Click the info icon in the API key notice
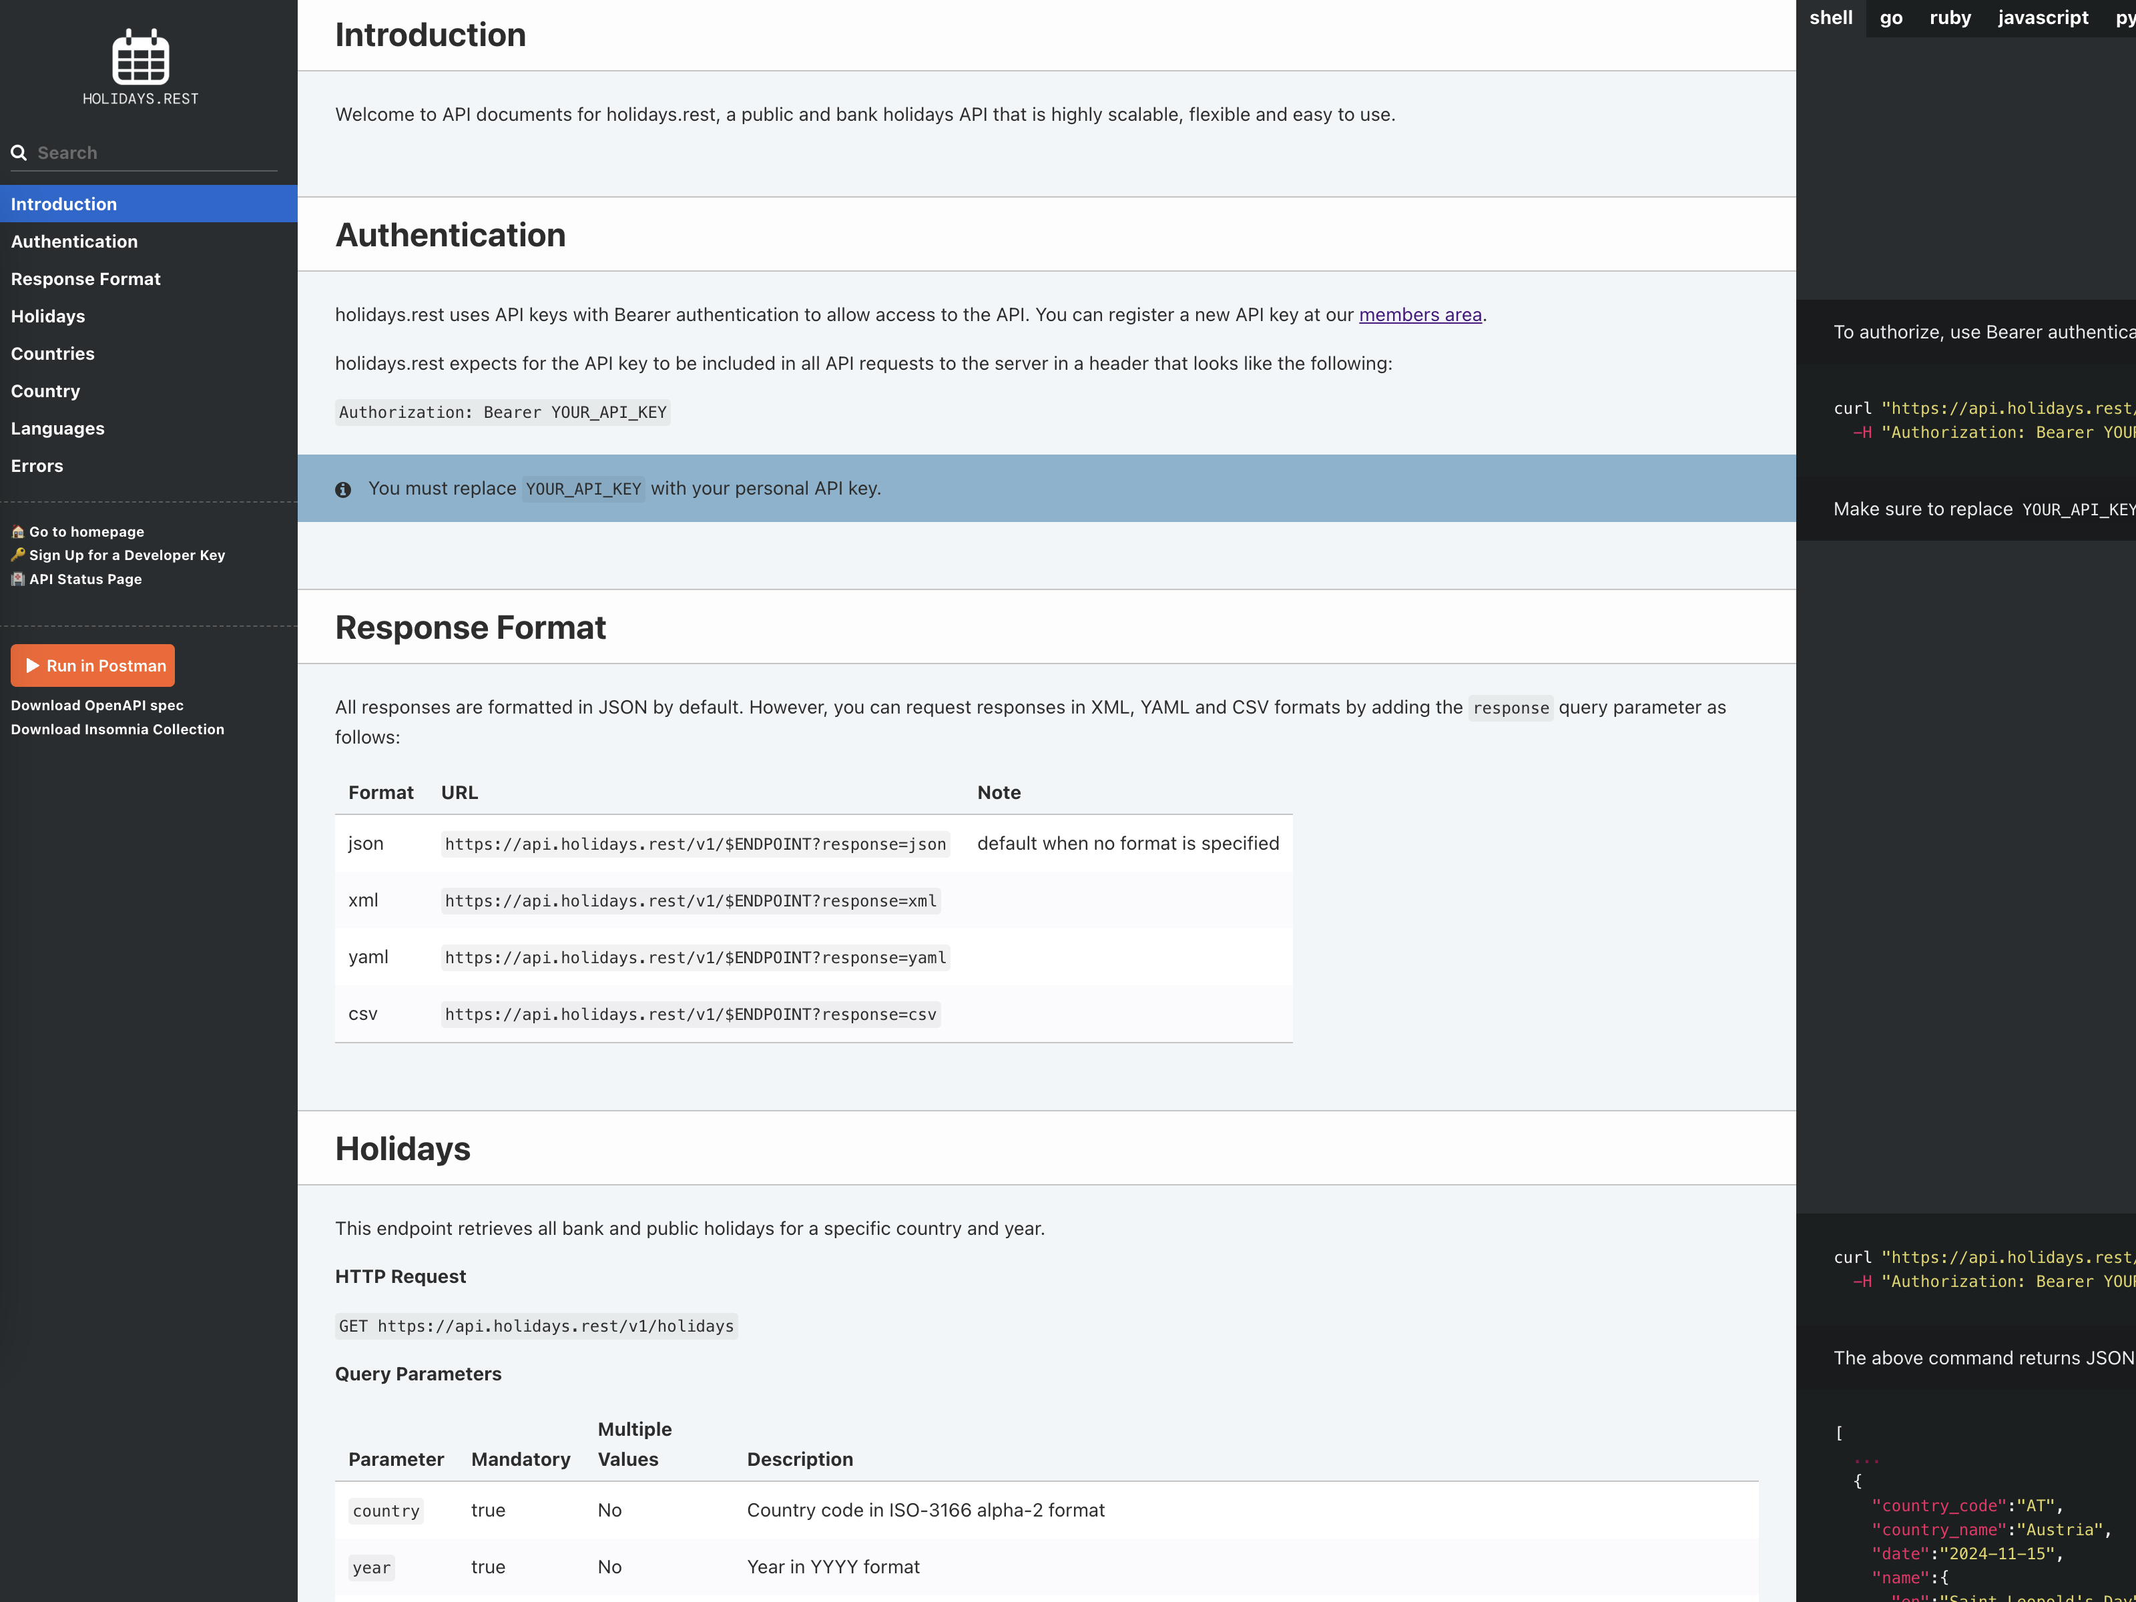The width and height of the screenshot is (2136, 1602). point(343,489)
